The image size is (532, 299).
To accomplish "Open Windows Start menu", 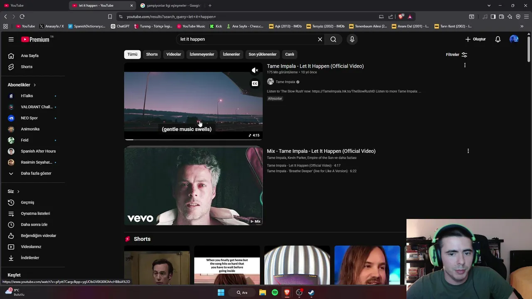I will click(x=221, y=292).
